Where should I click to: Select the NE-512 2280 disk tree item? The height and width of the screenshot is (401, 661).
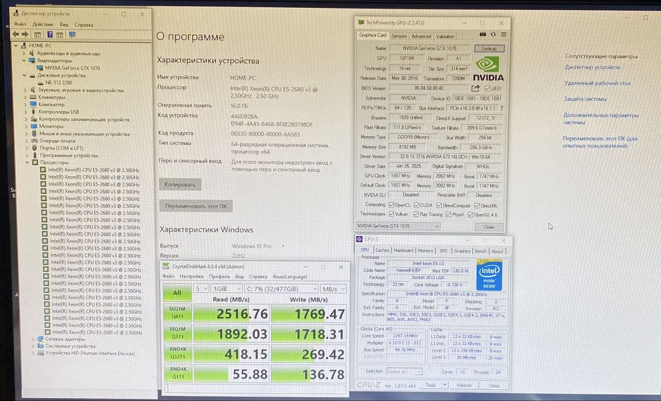[59, 82]
